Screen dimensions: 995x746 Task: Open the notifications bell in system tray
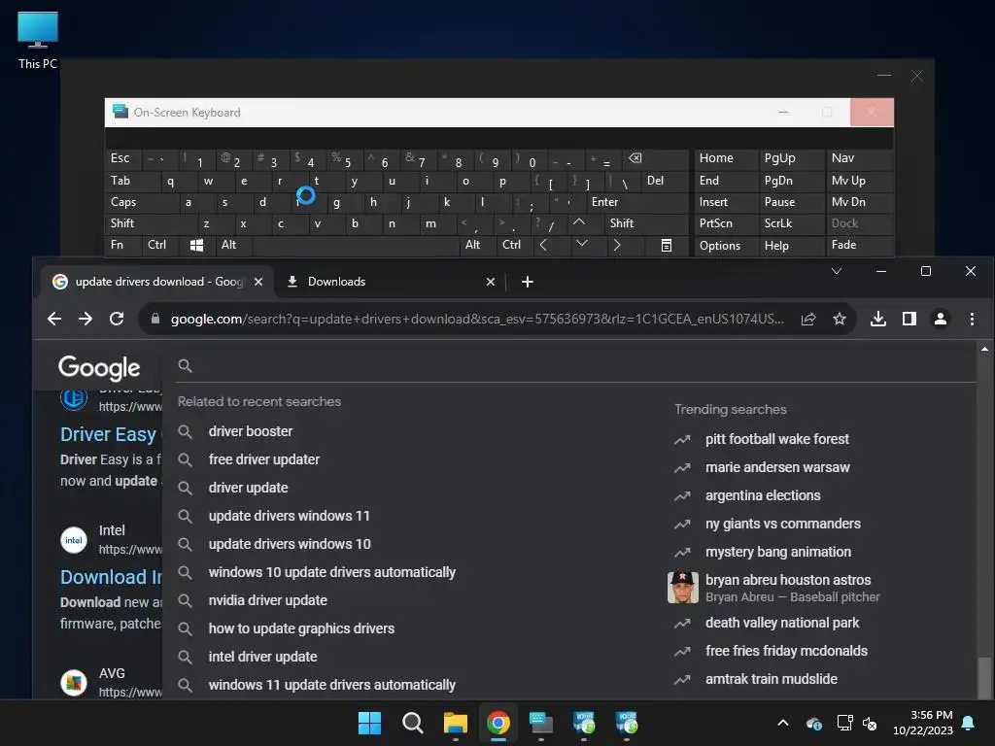coord(969,723)
